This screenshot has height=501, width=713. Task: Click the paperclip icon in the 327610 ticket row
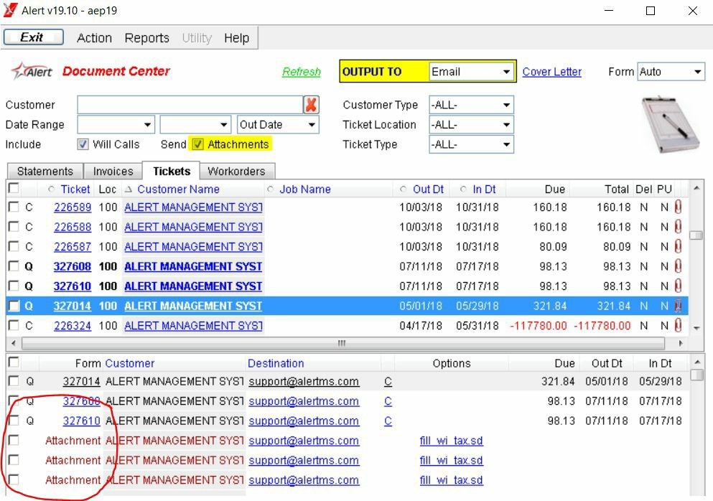click(x=678, y=286)
